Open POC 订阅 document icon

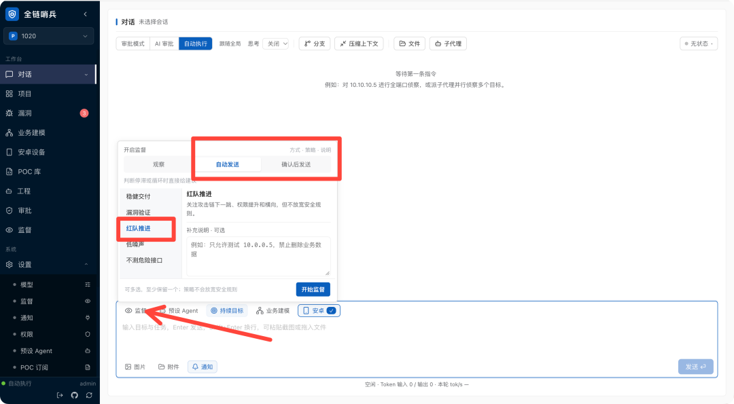[88, 367]
